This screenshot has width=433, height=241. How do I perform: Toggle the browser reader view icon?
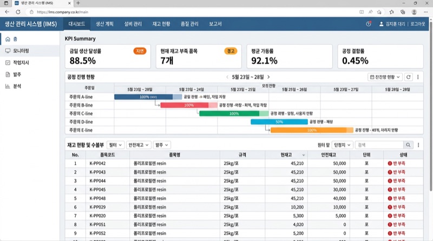(362, 12)
